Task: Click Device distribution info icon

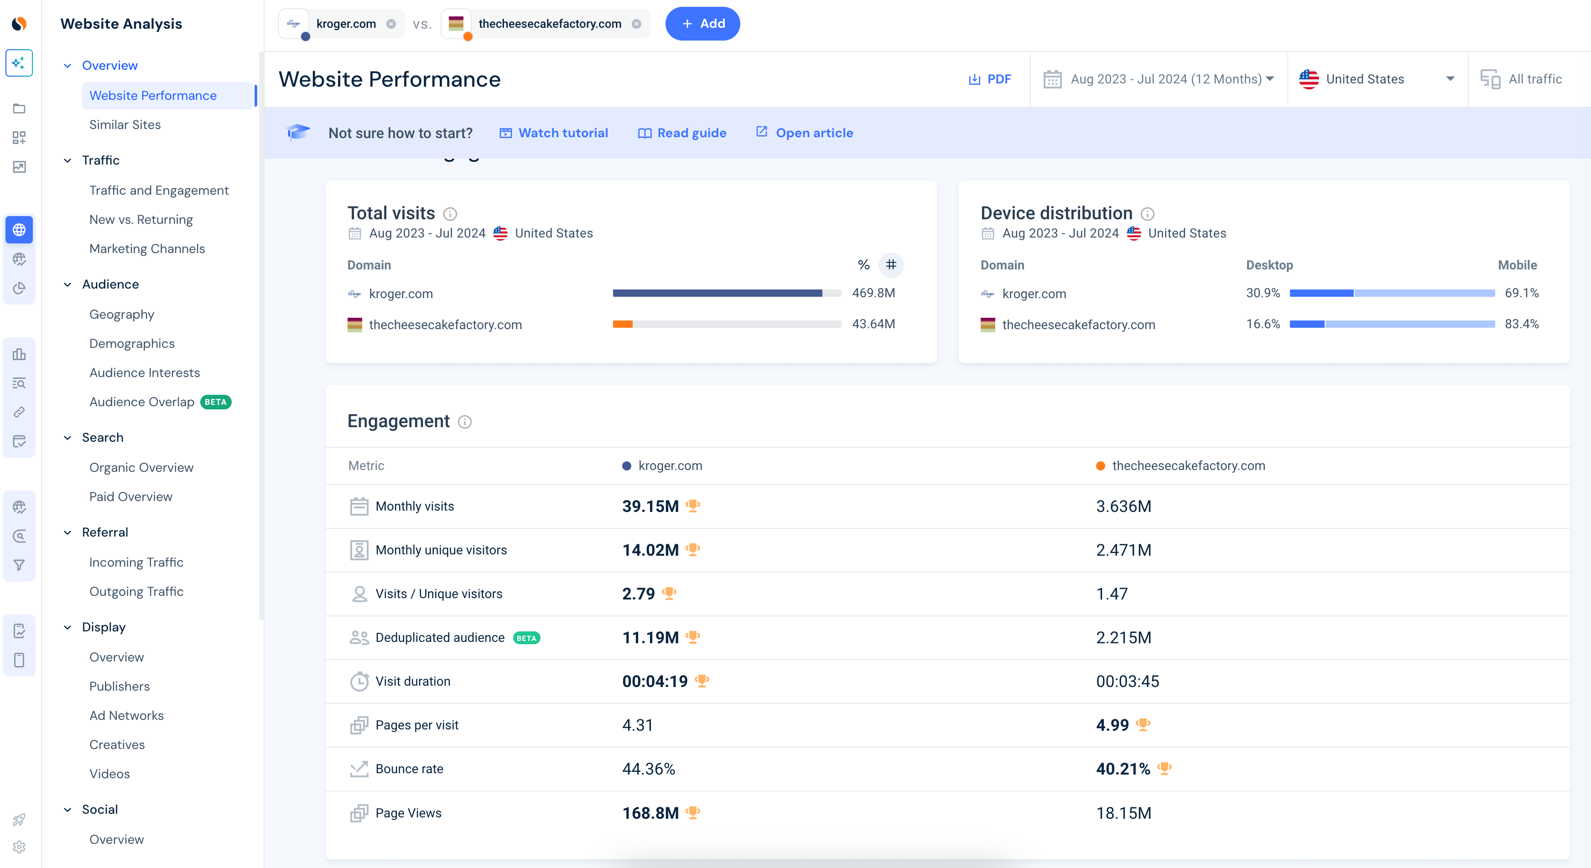Action: [x=1148, y=214]
